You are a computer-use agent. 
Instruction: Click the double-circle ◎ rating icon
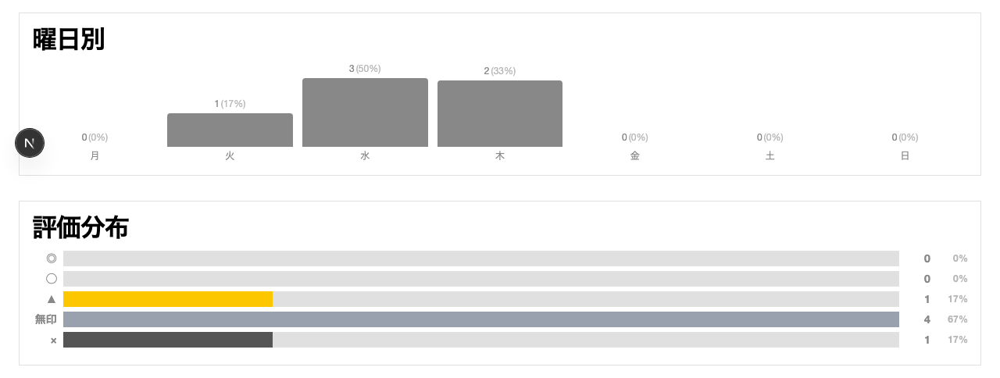coord(52,259)
